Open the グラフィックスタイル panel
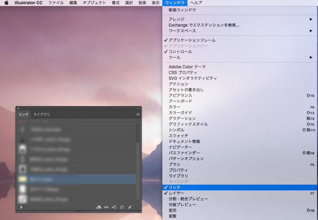This screenshot has width=318, height=220. coord(240,124)
